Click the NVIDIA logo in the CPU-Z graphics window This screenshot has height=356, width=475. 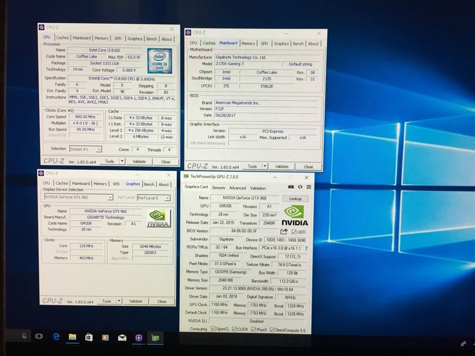(x=158, y=218)
